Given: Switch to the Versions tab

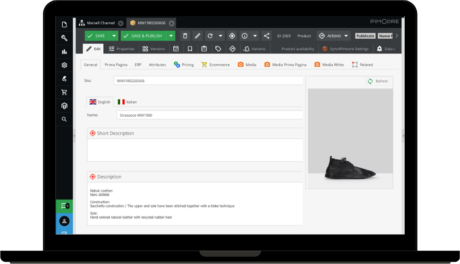Looking at the screenshot, I should pos(154,49).
